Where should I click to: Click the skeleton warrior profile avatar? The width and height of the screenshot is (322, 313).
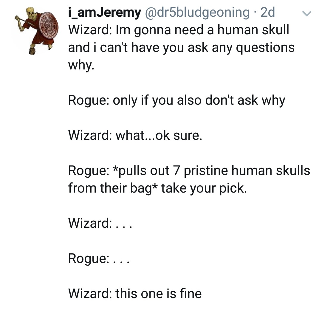(37, 30)
